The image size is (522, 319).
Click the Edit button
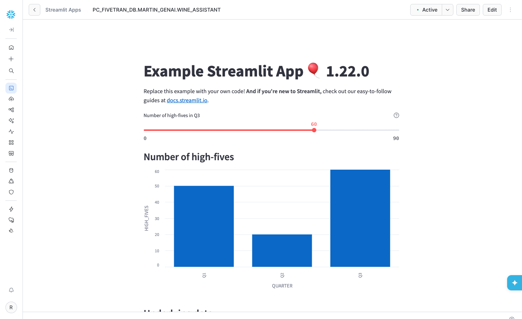(x=492, y=10)
